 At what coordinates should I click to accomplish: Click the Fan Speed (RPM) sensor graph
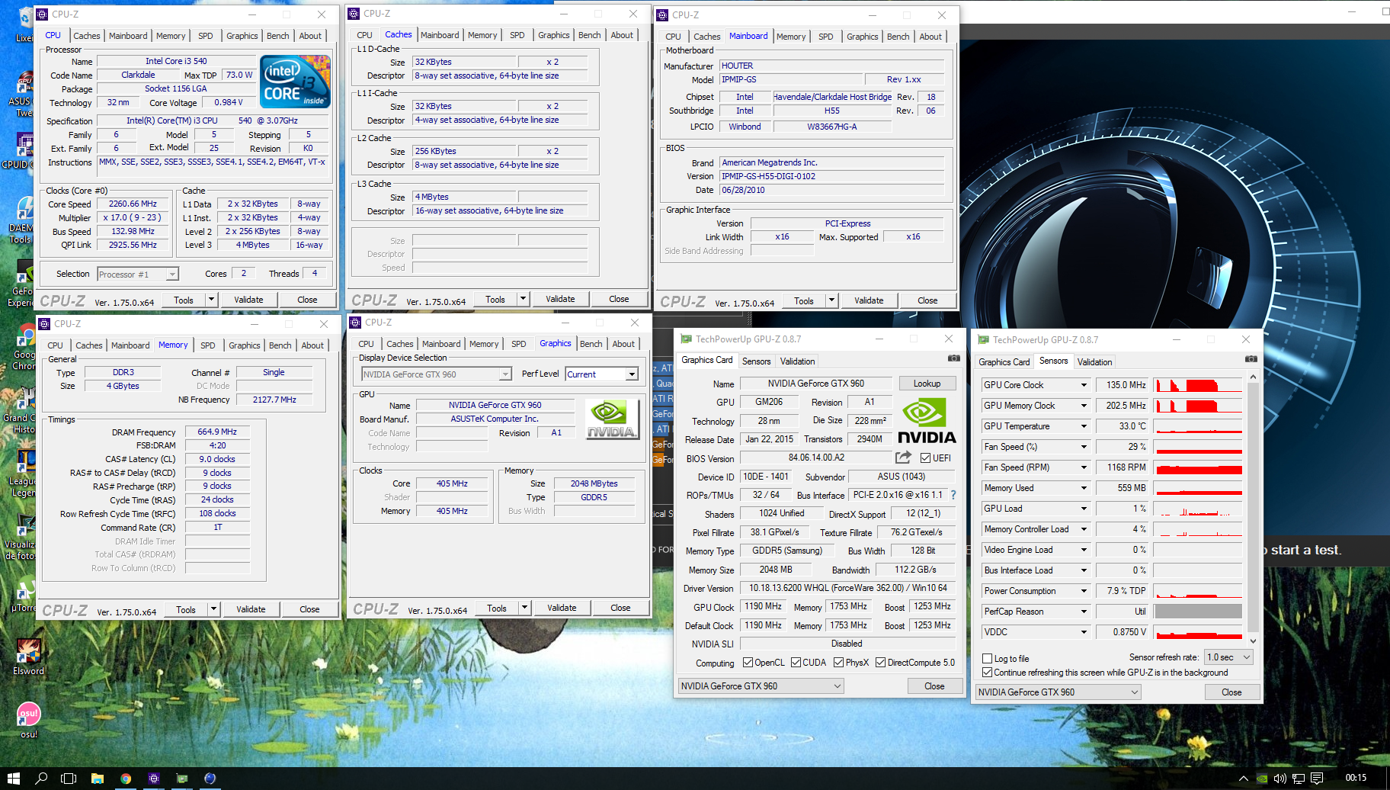1197,467
